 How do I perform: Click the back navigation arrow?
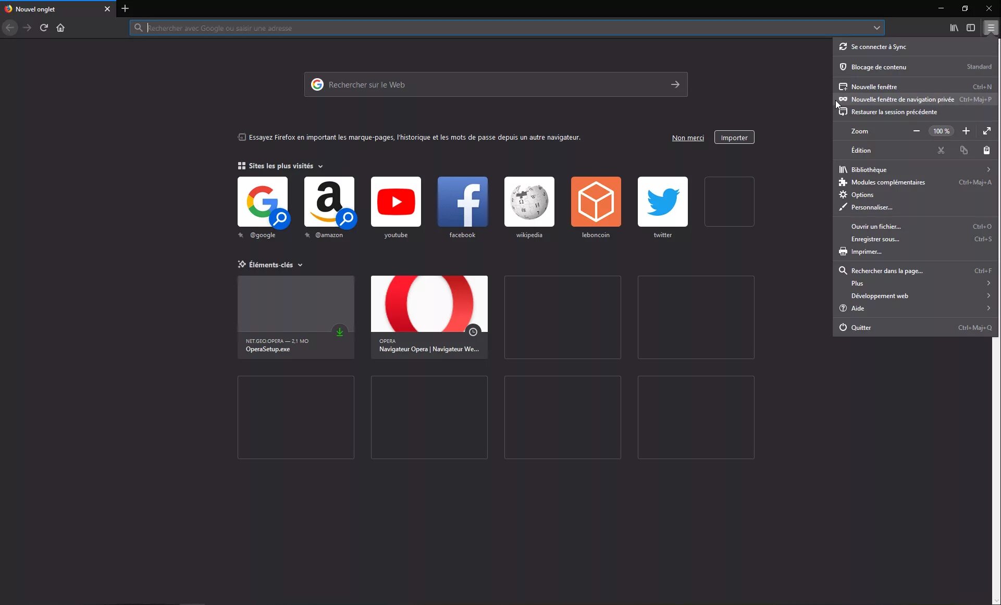(x=10, y=28)
